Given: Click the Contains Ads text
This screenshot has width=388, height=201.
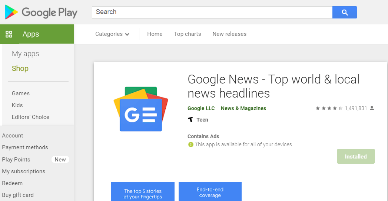Looking at the screenshot, I should [x=203, y=136].
